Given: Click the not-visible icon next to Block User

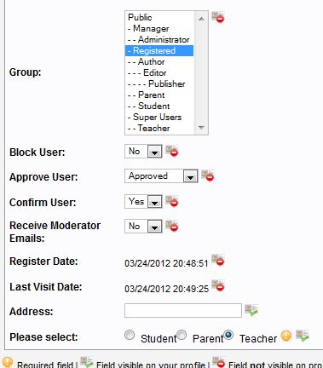Looking at the screenshot, I should (171, 151).
